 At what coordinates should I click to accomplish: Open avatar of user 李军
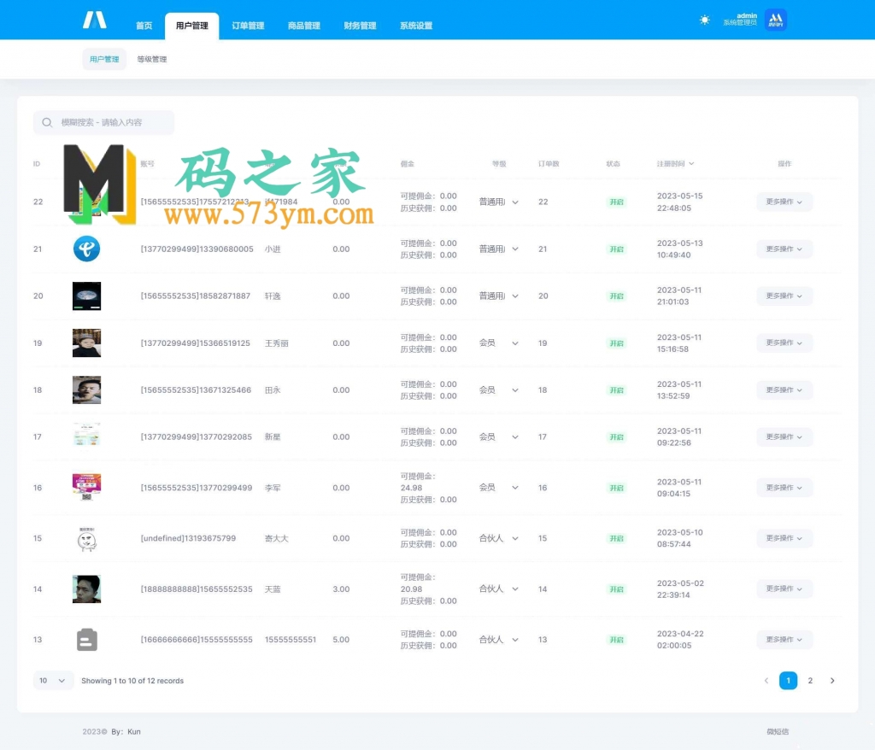click(86, 487)
